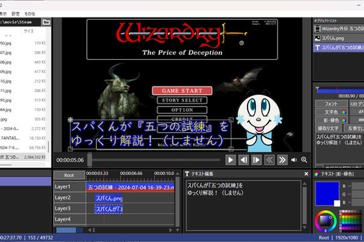
Task: Open the フォント font button
Action: pos(331,103)
